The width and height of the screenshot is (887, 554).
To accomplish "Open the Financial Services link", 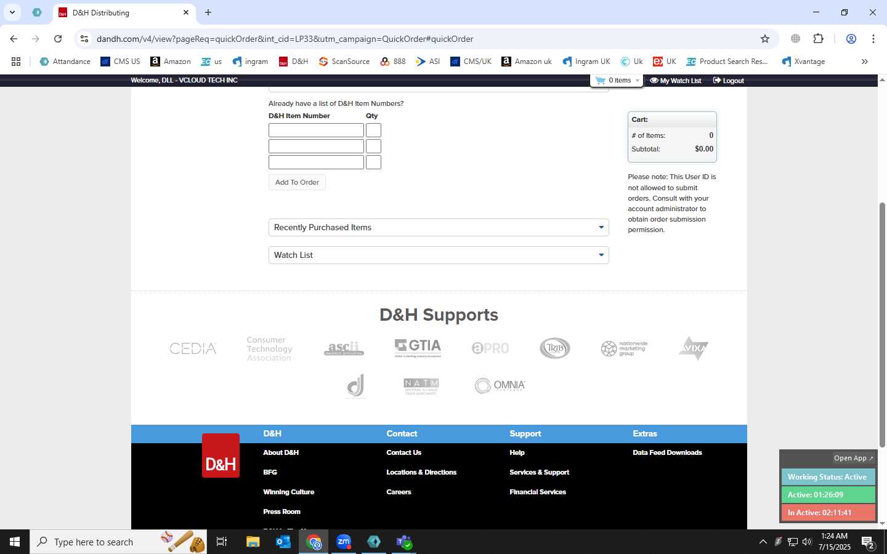I will click(x=538, y=492).
